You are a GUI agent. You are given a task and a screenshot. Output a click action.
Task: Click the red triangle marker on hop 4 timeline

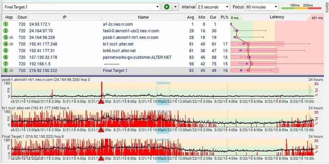coord(101,129)
